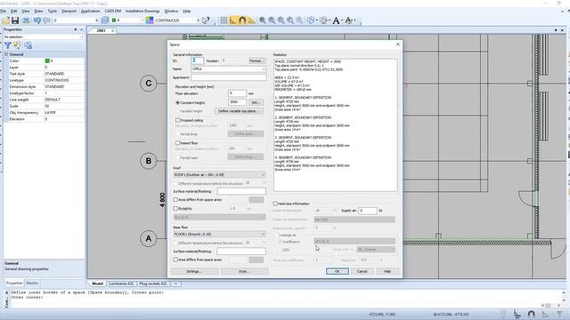Open Installation Drawings menu
570x320 pixels.
[142, 12]
